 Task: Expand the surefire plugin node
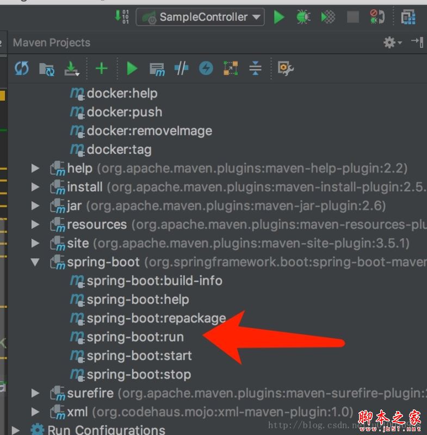coord(35,393)
